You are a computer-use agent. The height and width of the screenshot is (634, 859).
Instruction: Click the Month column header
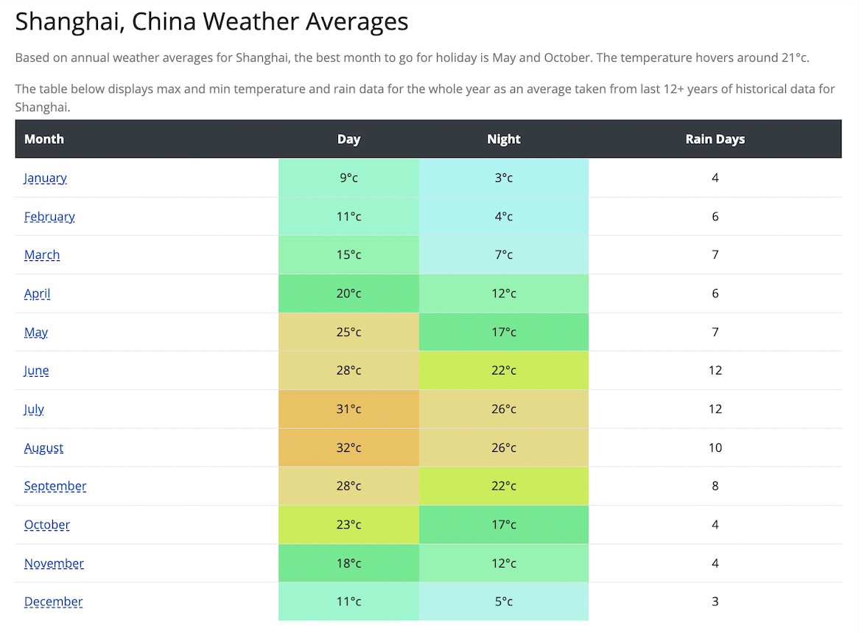coord(44,139)
